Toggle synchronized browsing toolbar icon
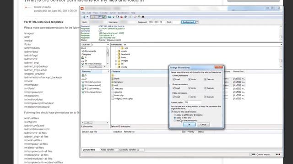The width and height of the screenshot is (293, 164). pyautogui.click(x=139, y=17)
